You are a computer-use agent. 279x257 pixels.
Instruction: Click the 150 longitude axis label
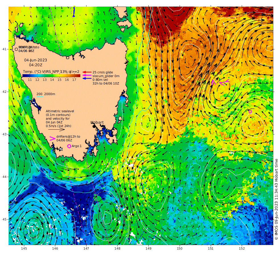click(180, 248)
